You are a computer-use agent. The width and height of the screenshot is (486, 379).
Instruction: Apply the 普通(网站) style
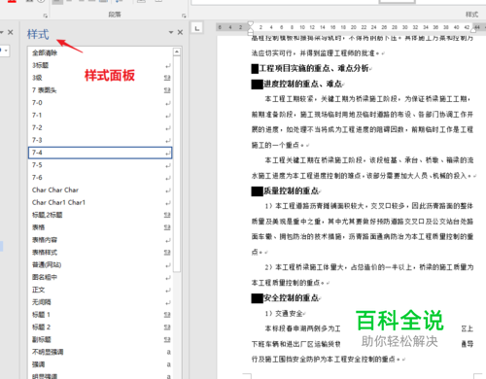coord(100,265)
